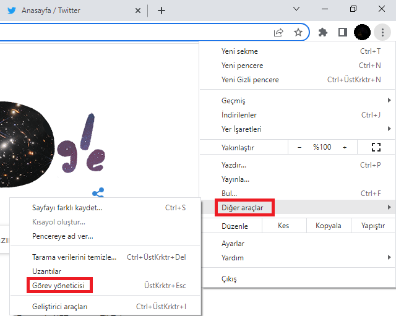Choose Yayınla... menu item
This screenshot has width=396, height=316.
point(297,179)
